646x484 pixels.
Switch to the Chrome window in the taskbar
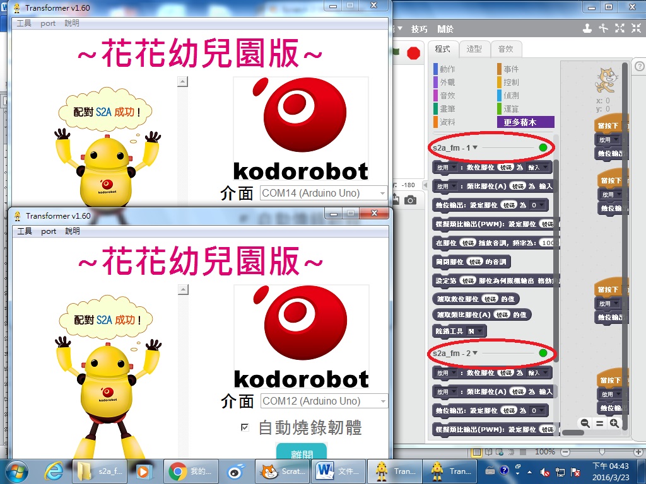pyautogui.click(x=189, y=471)
